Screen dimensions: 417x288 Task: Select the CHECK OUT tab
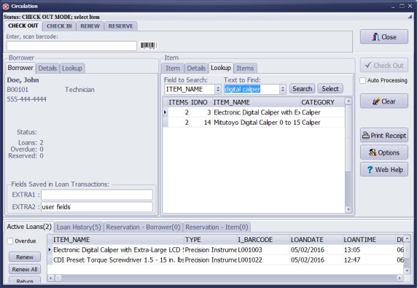(23, 26)
